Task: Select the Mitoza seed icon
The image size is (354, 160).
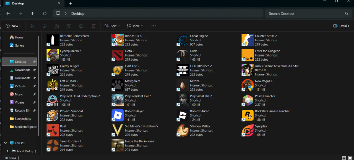Action: [183, 85]
